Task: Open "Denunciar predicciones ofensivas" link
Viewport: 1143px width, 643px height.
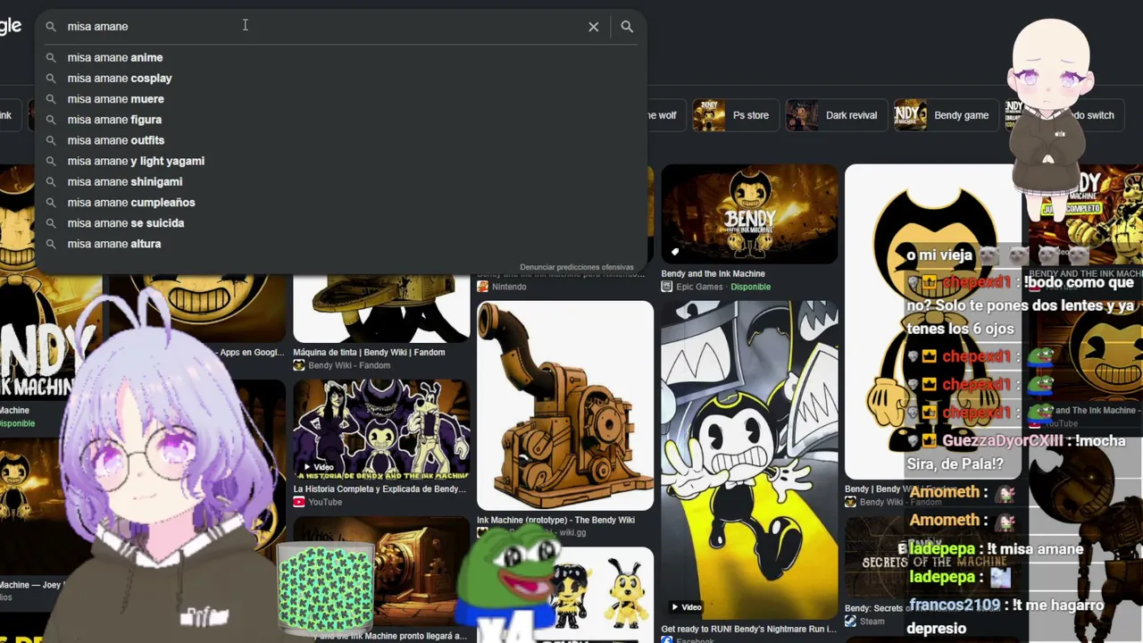Action: pos(577,267)
